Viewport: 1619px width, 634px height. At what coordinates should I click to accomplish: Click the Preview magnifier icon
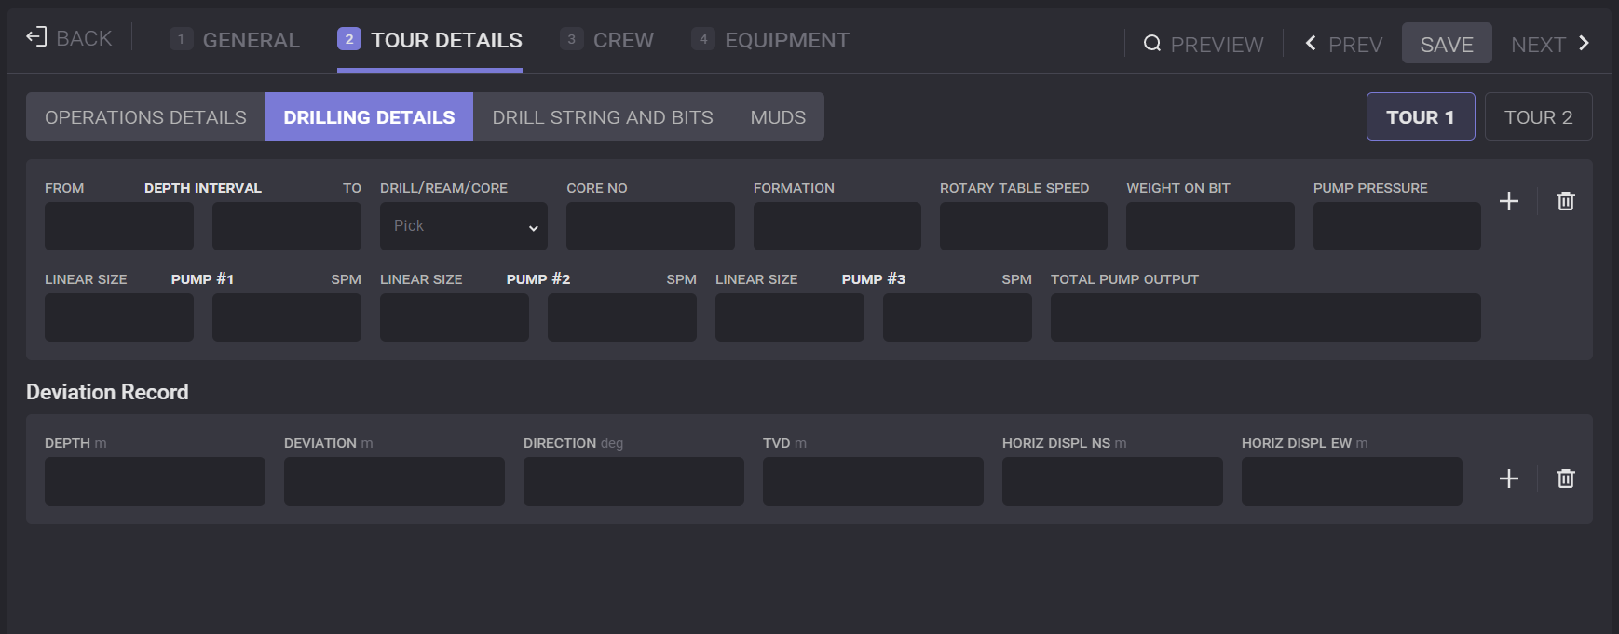tap(1152, 44)
